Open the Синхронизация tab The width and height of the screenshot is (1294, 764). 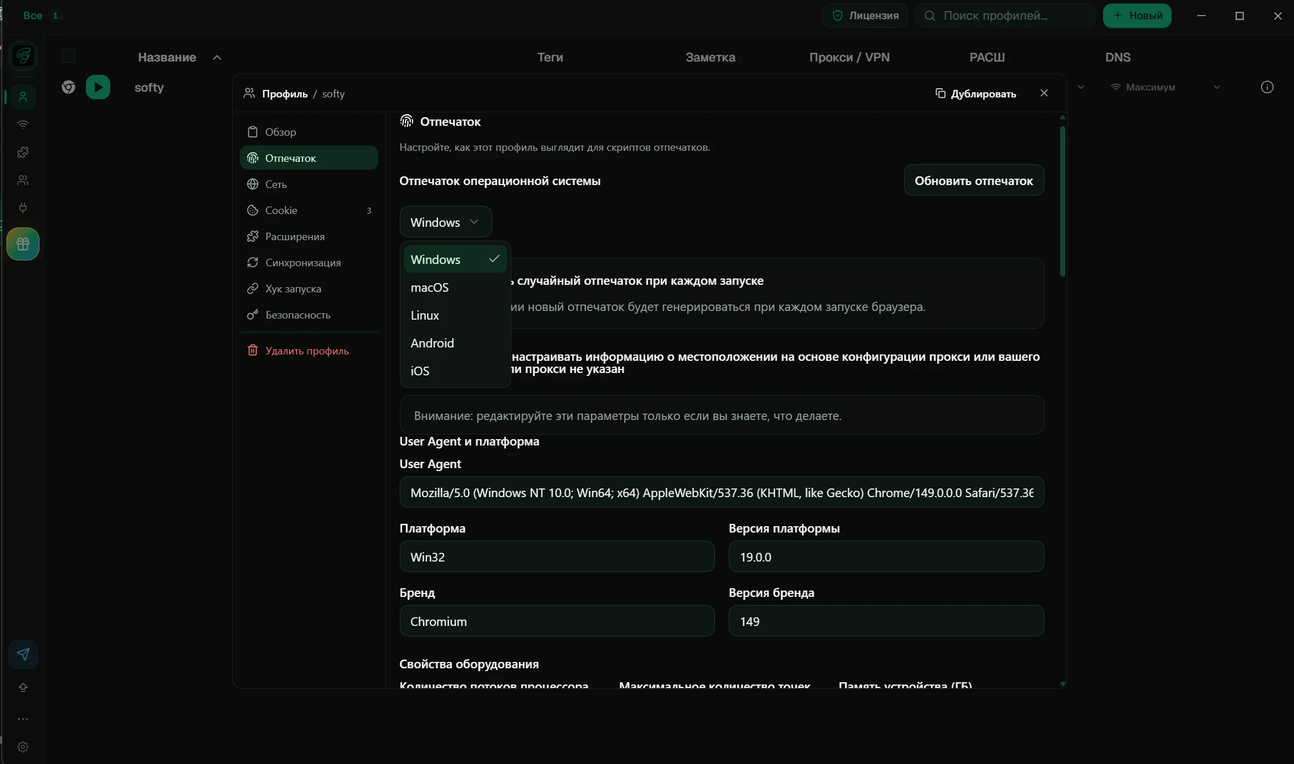309,262
